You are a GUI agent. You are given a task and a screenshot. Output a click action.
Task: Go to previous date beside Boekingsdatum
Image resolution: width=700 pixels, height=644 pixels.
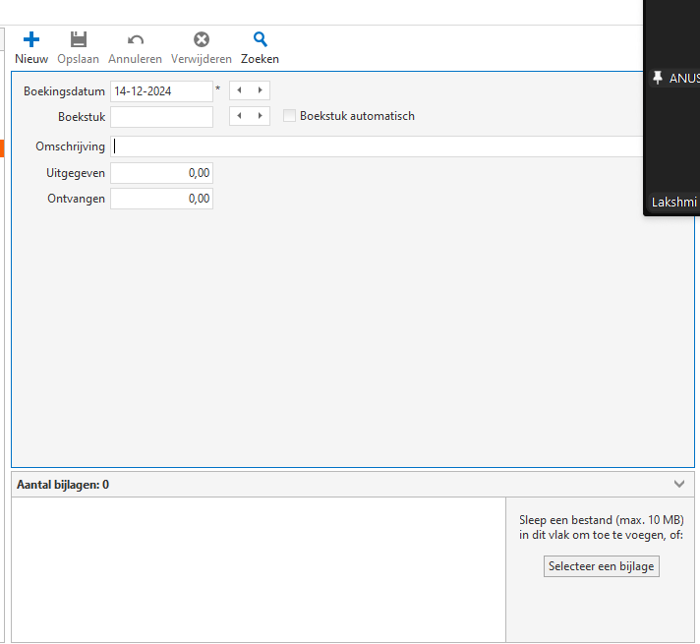[x=239, y=90]
